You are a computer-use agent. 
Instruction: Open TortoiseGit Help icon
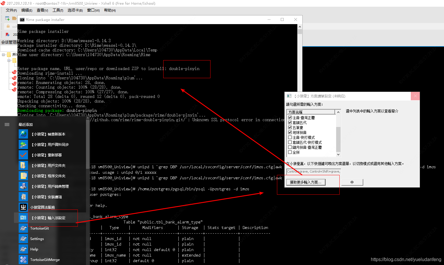(x=23, y=249)
